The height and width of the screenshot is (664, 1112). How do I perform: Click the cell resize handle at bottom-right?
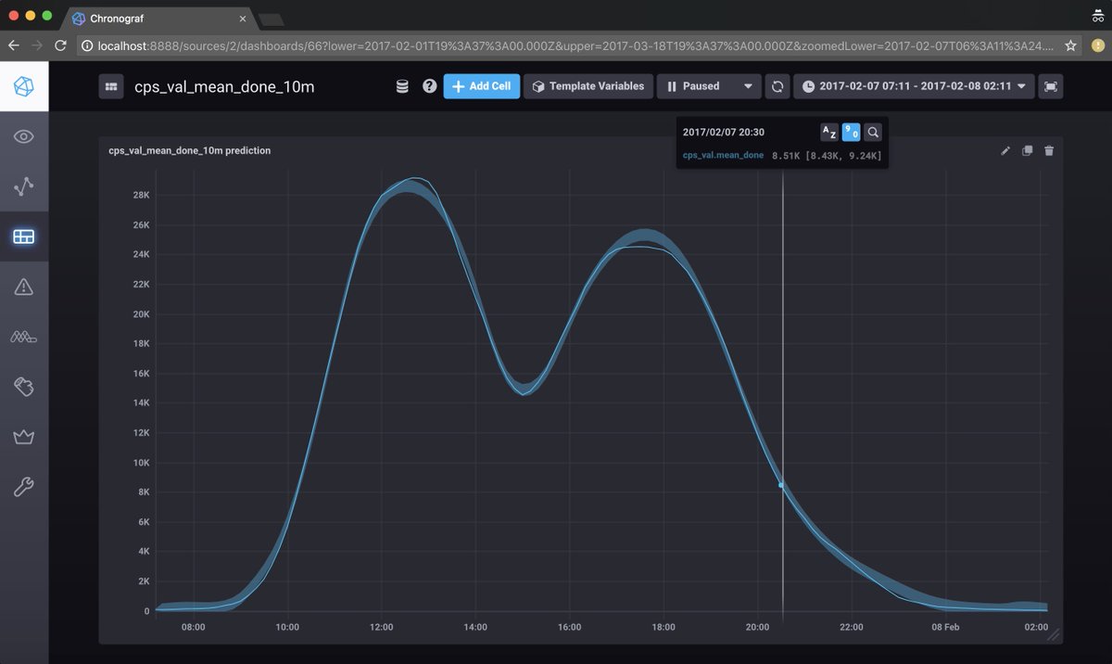pyautogui.click(x=1053, y=635)
